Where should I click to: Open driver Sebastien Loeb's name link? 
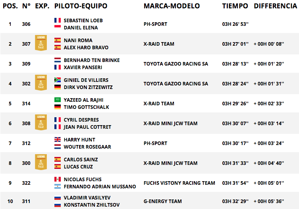tap(83, 20)
